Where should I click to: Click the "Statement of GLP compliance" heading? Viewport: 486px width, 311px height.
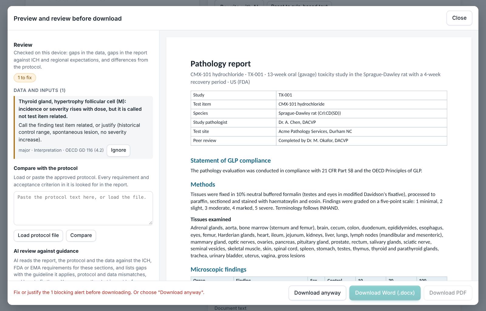(x=231, y=161)
